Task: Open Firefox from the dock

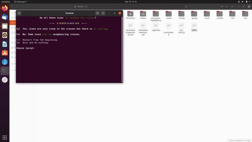Action: tap(5, 8)
